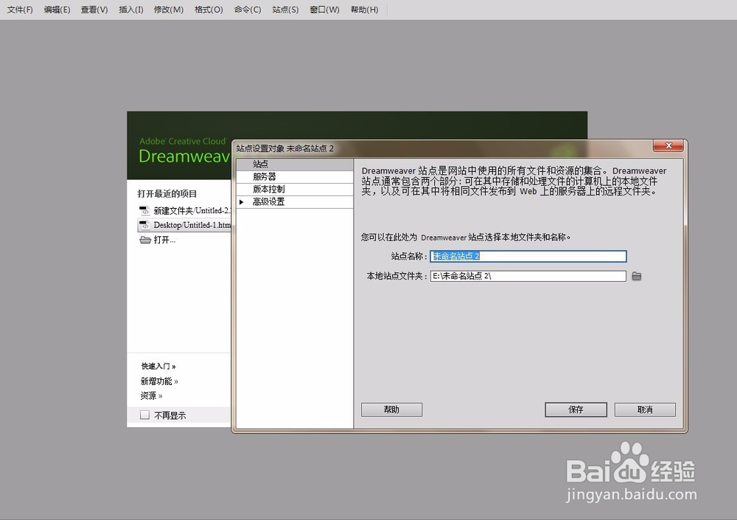Open the 格式(O) menu
Viewport: 737px width, 520px height.
click(209, 10)
